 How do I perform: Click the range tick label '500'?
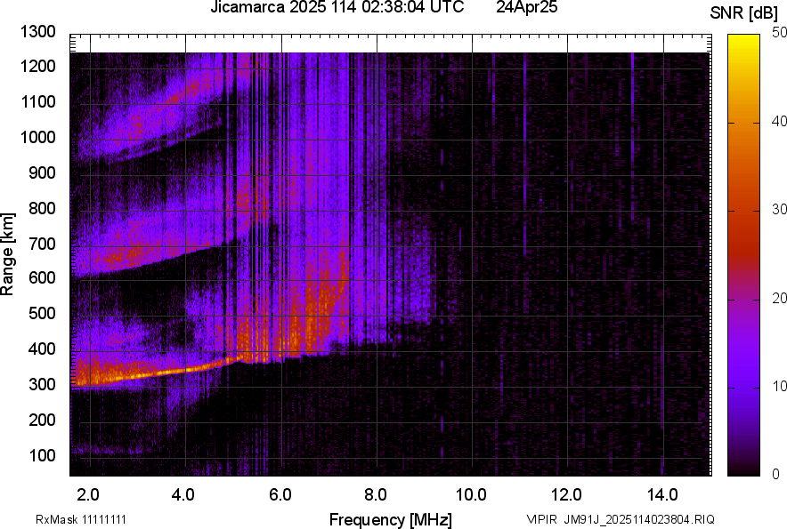click(42, 313)
